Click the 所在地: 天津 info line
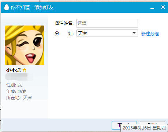This screenshot has height=132, width=168. tap(19, 98)
